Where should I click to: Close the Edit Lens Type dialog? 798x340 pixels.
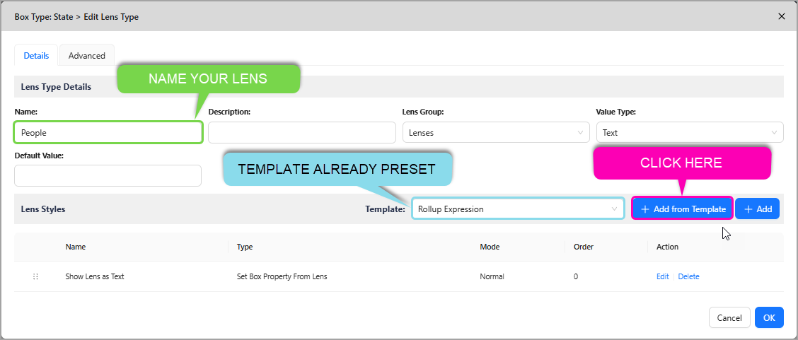(x=782, y=16)
